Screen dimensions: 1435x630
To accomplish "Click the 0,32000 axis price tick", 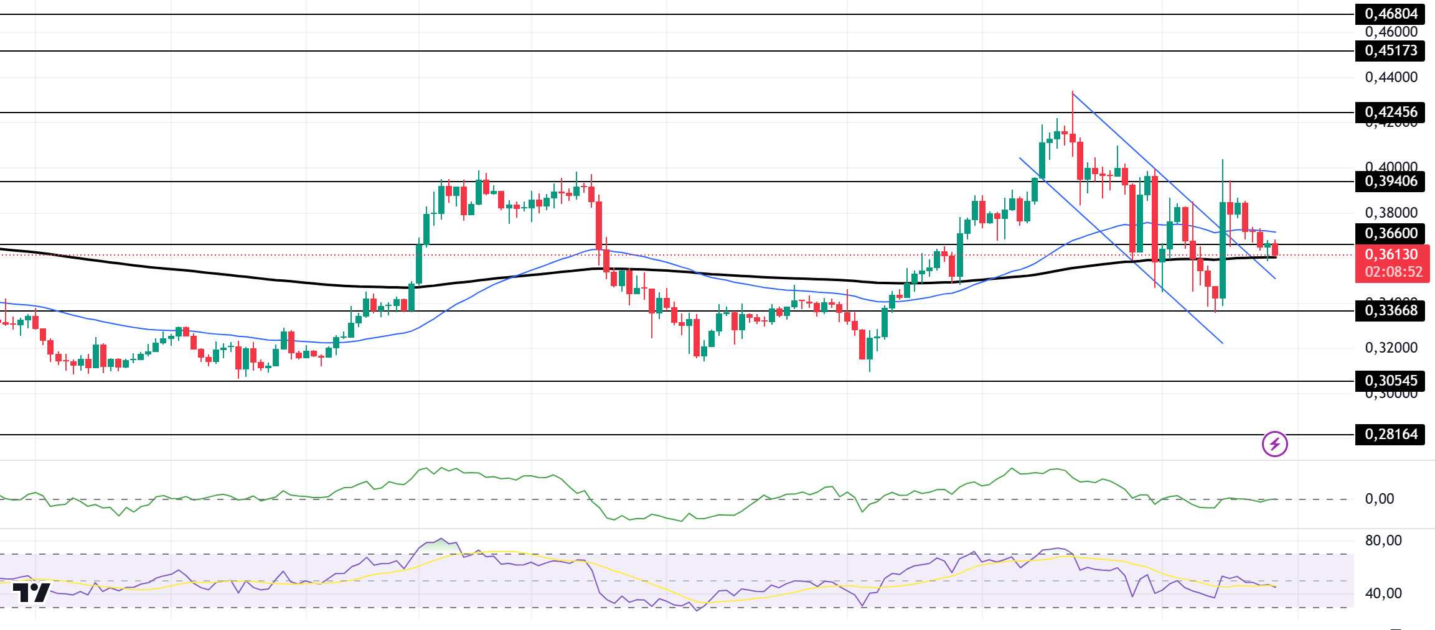I will [1391, 348].
